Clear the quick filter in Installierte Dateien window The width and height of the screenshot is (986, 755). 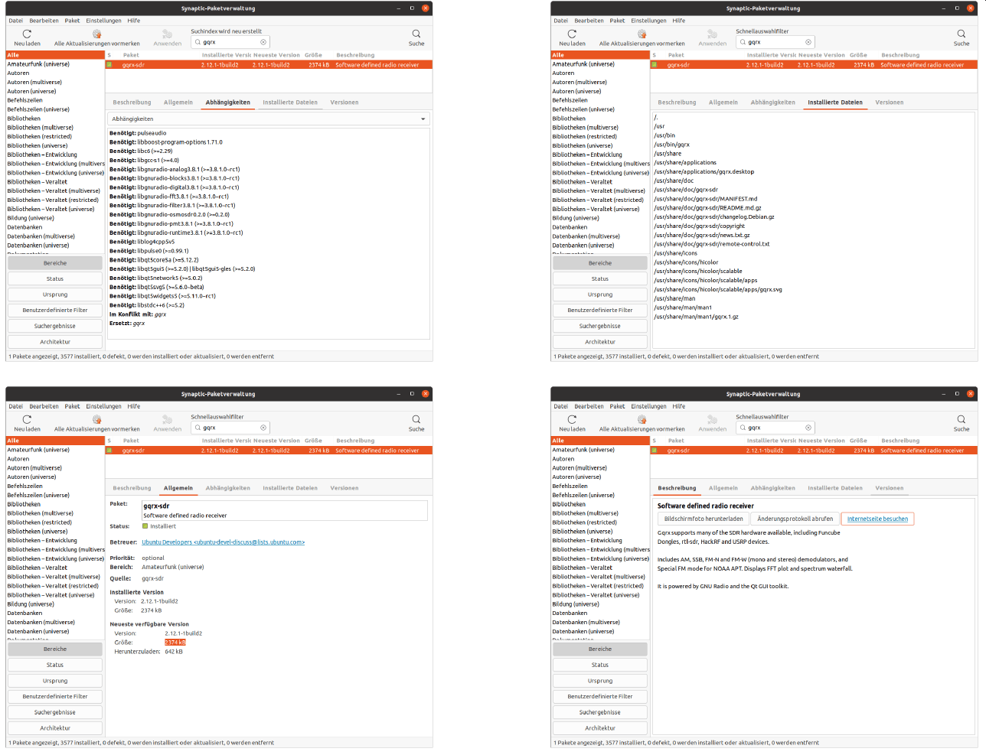coord(808,42)
